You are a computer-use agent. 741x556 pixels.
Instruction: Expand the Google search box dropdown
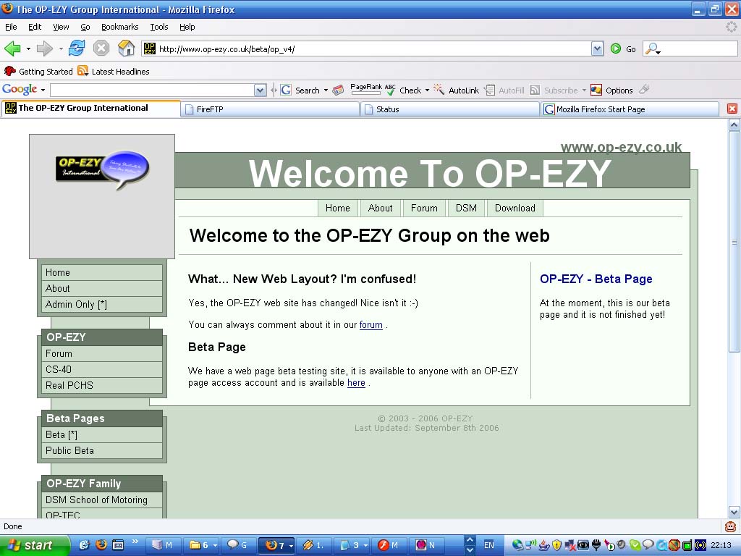(260, 90)
